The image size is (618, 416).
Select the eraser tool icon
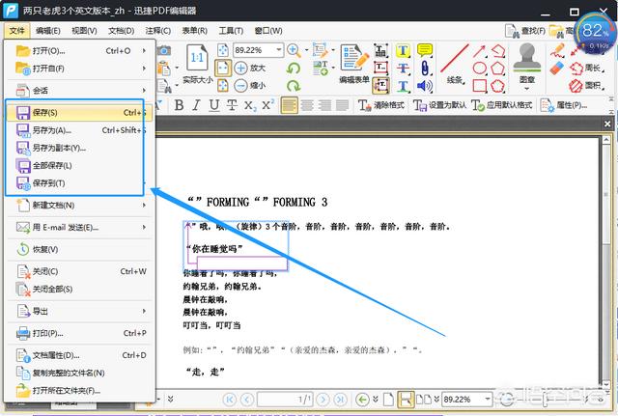(557, 69)
